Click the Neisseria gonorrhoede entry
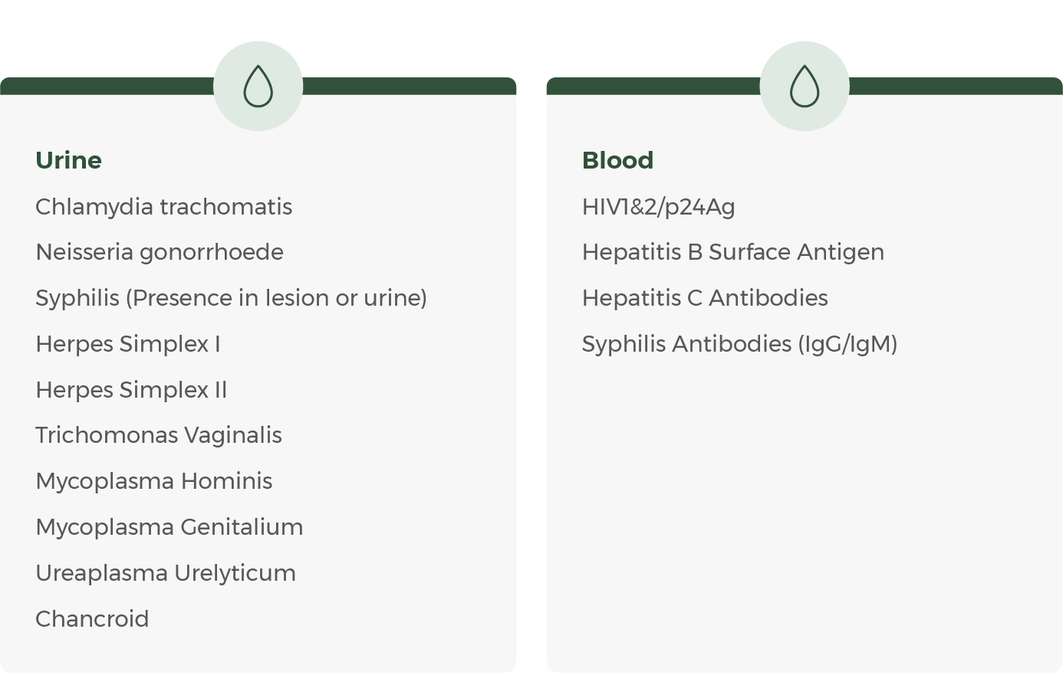1063x675 pixels. tap(160, 252)
